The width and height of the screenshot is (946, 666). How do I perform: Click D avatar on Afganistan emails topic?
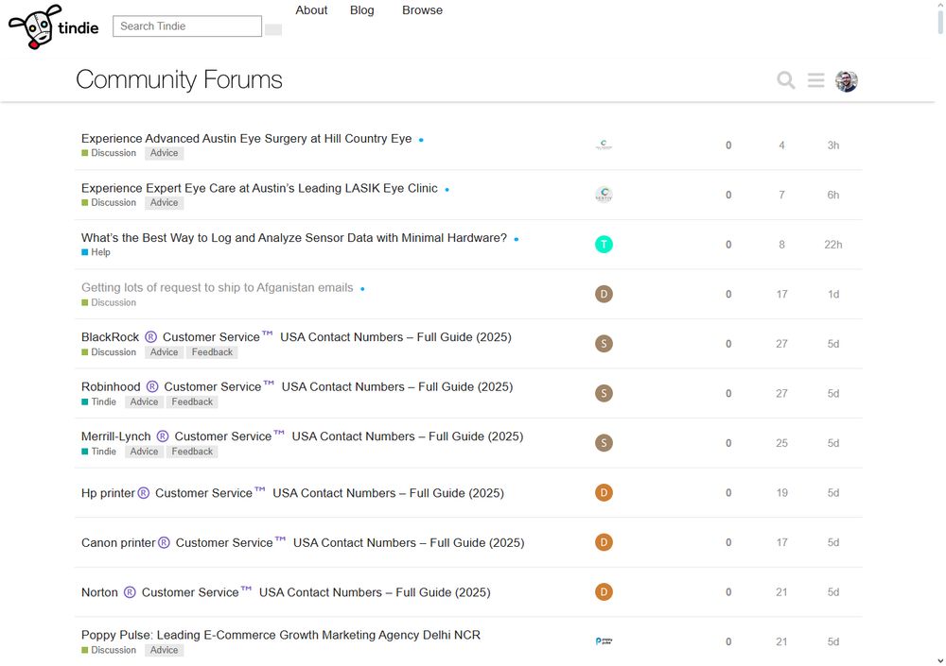[604, 294]
